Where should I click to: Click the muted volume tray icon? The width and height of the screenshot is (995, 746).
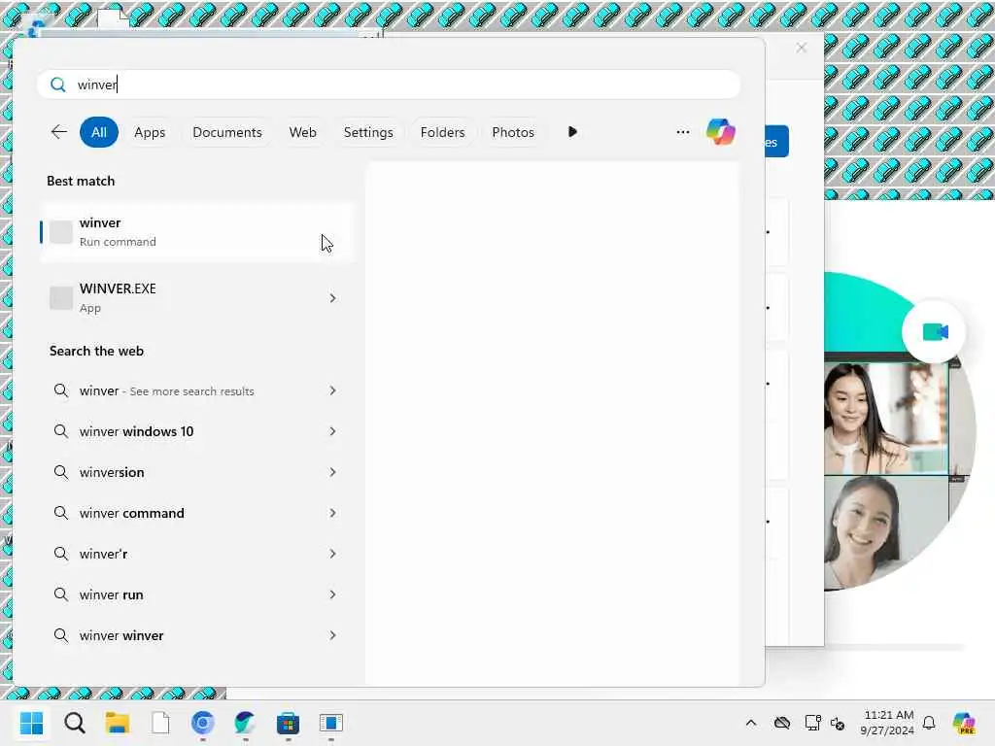coord(838,723)
